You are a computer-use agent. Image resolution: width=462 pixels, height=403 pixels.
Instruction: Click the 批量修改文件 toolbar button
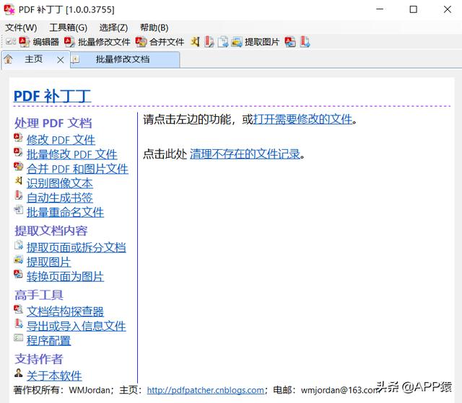click(x=97, y=42)
